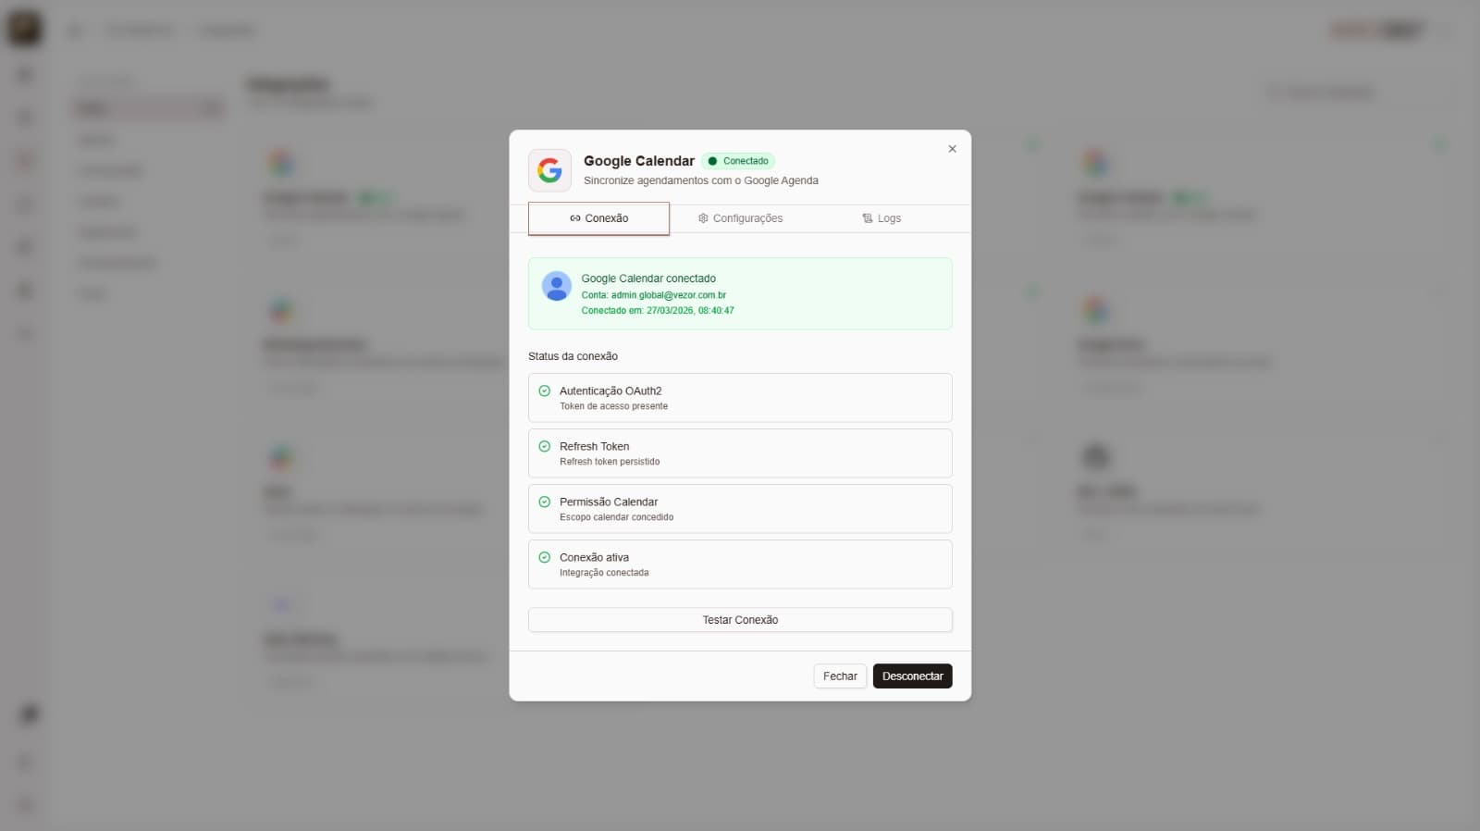Image resolution: width=1480 pixels, height=831 pixels.
Task: Switch to the Conexão tab
Action: pos(598,218)
